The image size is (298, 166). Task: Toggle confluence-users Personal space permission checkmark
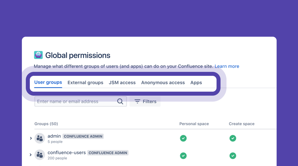point(183,156)
